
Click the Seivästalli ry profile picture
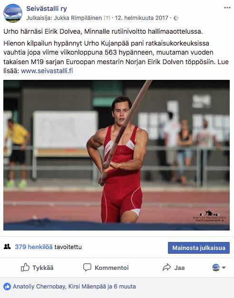(13, 13)
